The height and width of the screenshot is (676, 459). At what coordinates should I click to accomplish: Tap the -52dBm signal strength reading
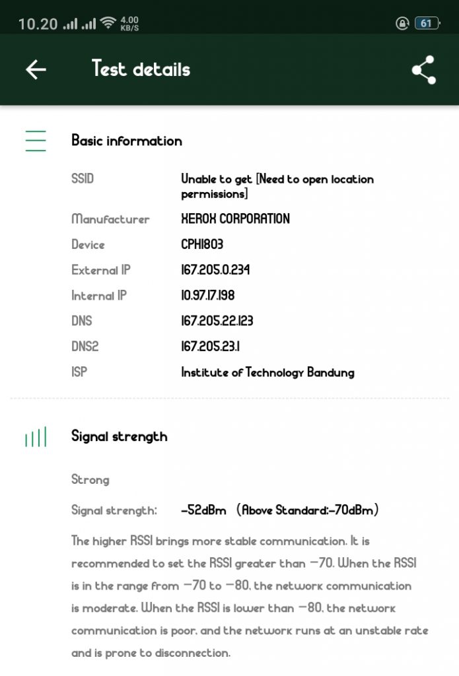(x=203, y=510)
